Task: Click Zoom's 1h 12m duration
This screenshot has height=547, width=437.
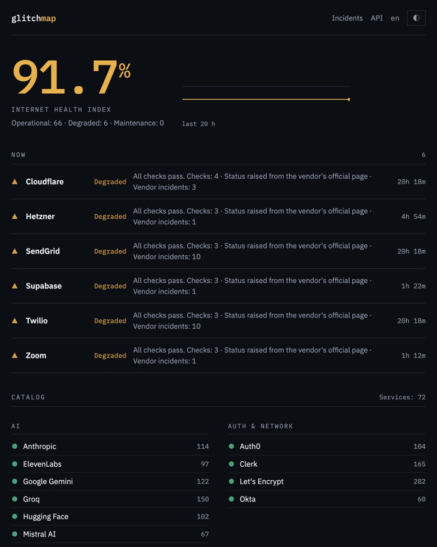Action: (413, 356)
